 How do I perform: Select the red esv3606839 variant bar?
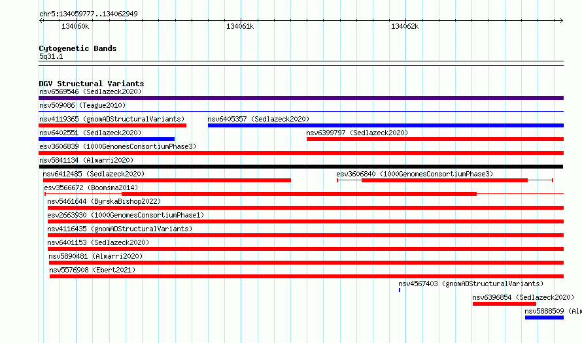pos(301,153)
